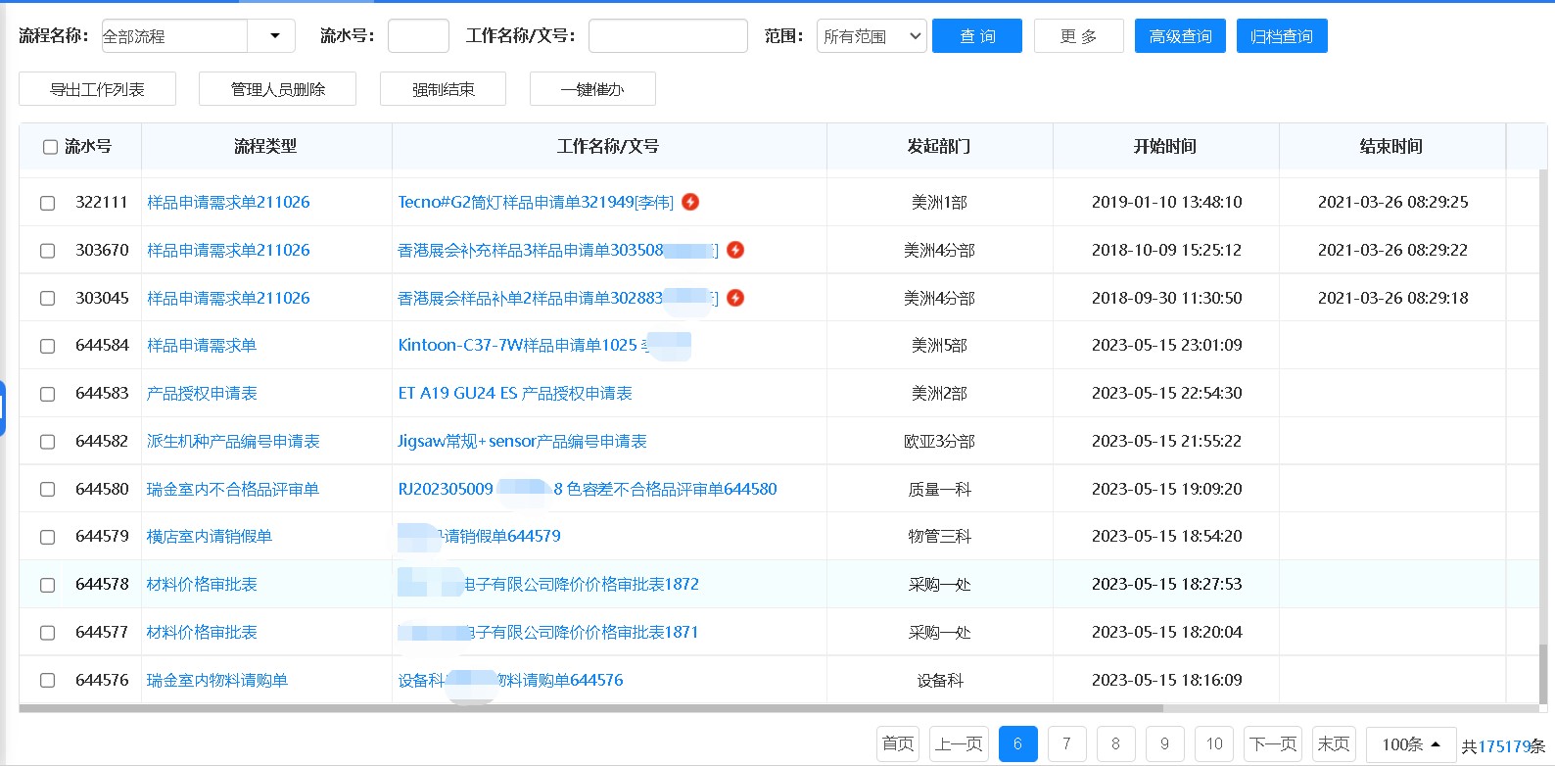The image size is (1555, 766).
Task: Open 香港展会样品补2样品申请单 link
Action: click(558, 298)
